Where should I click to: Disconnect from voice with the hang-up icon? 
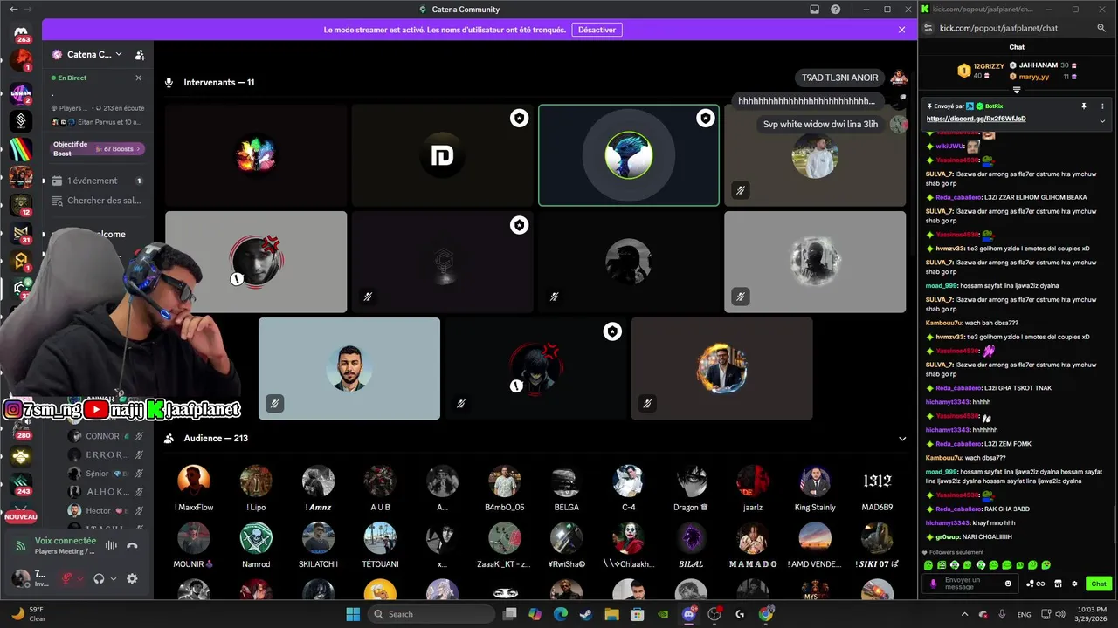pos(132,546)
